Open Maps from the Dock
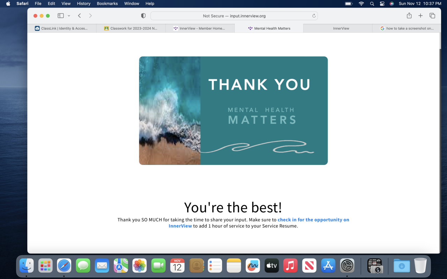Viewport: 447px width, 279px height. point(121,266)
